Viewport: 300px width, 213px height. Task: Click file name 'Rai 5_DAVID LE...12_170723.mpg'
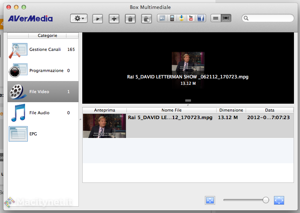pyautogui.click(x=170, y=117)
